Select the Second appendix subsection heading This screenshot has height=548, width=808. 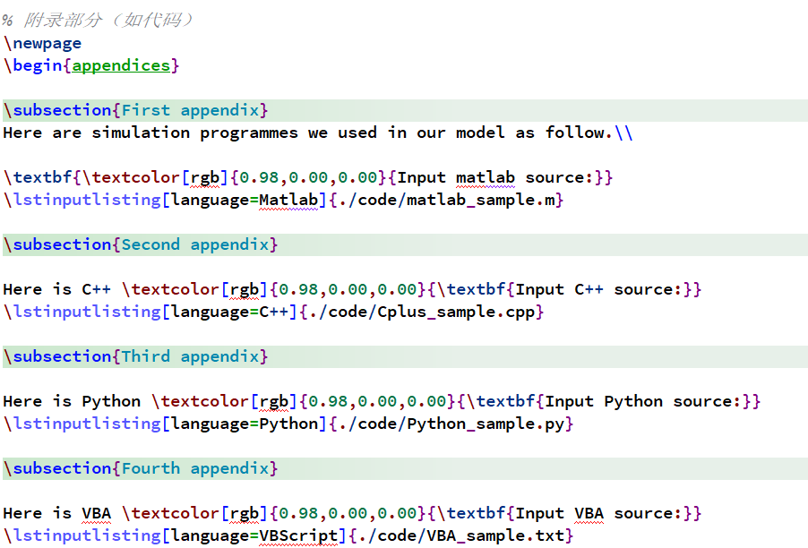[199, 244]
